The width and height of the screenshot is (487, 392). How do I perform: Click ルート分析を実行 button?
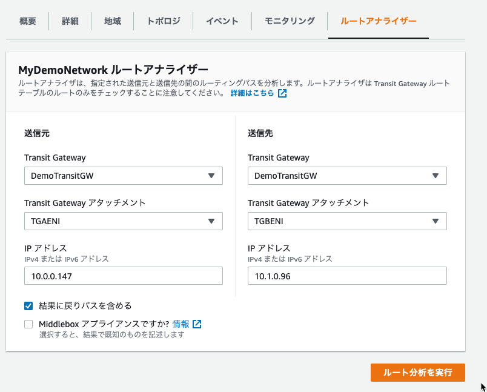(x=418, y=373)
